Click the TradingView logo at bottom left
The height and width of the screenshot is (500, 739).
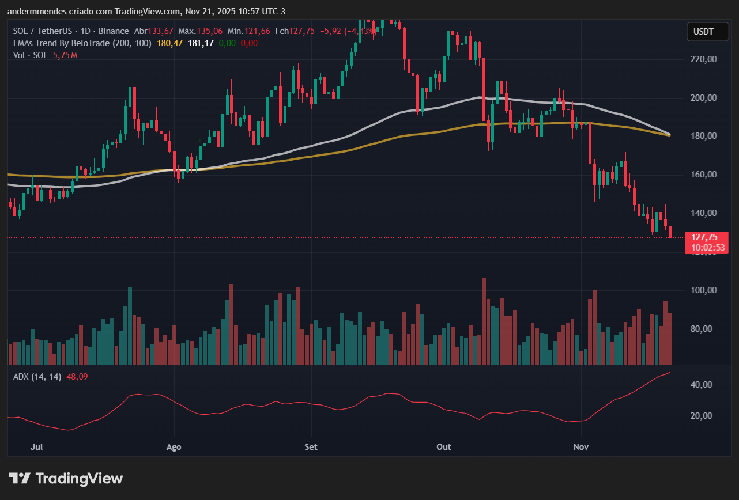[65, 478]
